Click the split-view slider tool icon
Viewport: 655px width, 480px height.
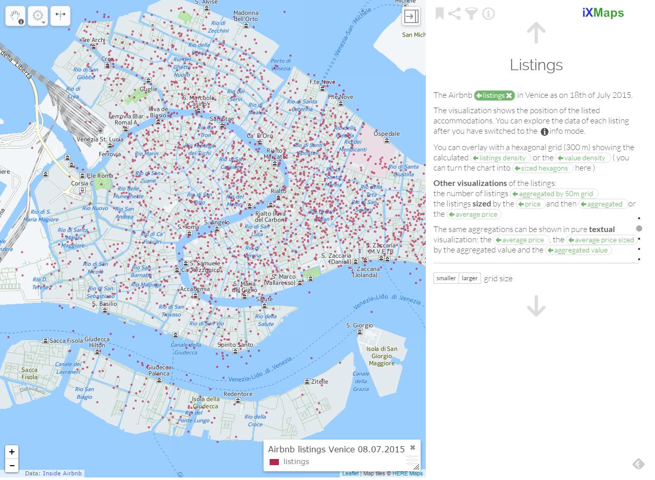[x=60, y=16]
